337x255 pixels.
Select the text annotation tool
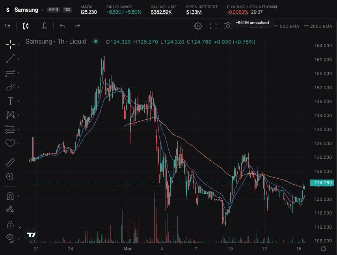coord(10,101)
